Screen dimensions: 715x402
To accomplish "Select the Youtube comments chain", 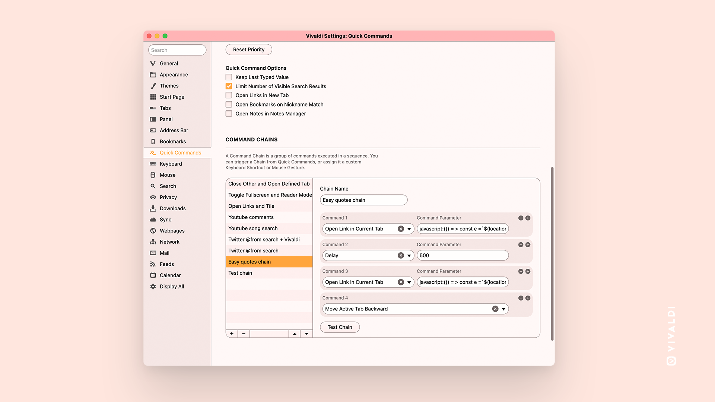I will [x=269, y=217].
